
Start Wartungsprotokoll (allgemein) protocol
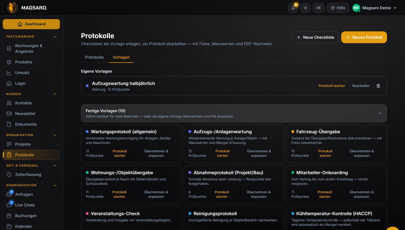pyautogui.click(x=120, y=154)
